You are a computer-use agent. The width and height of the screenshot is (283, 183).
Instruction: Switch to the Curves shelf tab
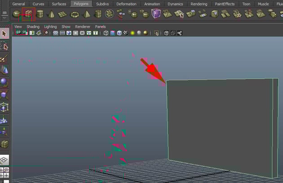click(39, 4)
